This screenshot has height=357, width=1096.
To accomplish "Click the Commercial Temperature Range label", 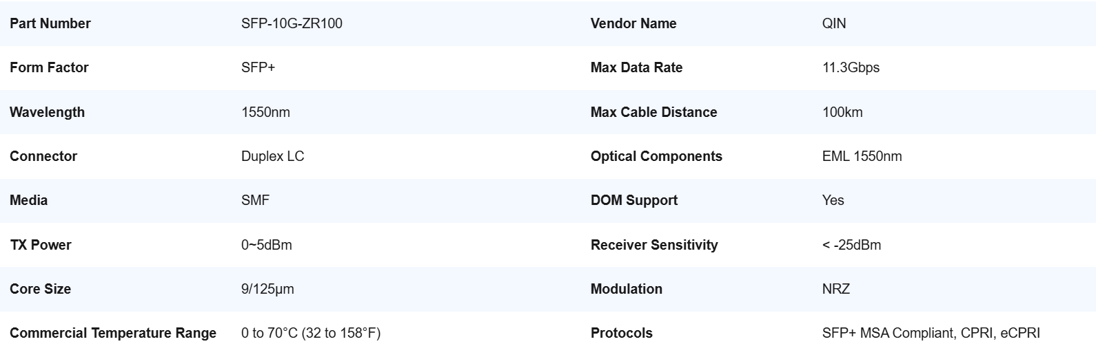I will point(113,333).
